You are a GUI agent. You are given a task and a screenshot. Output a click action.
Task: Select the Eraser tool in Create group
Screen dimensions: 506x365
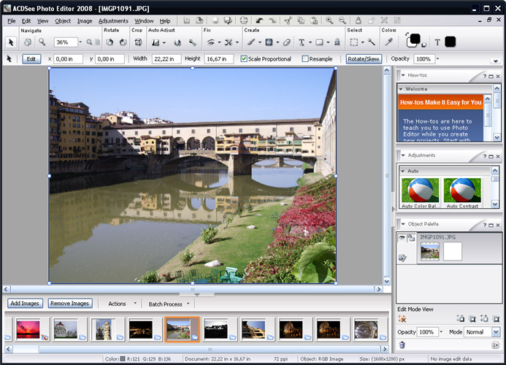pos(286,42)
